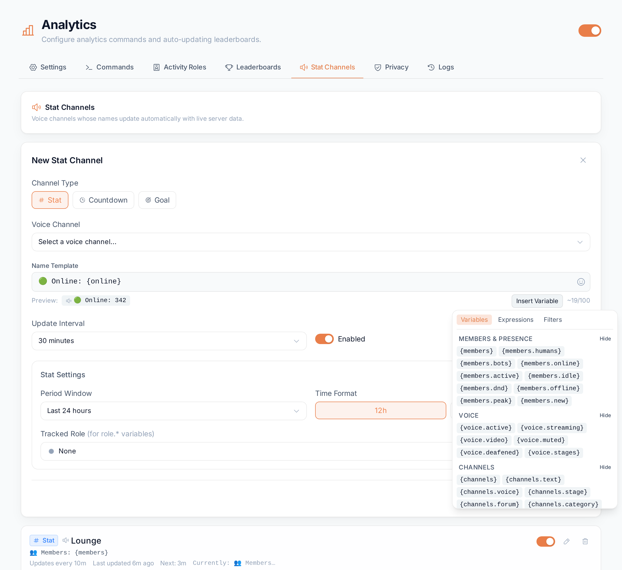Switch to the Expressions tab in variable popup

tap(515, 320)
